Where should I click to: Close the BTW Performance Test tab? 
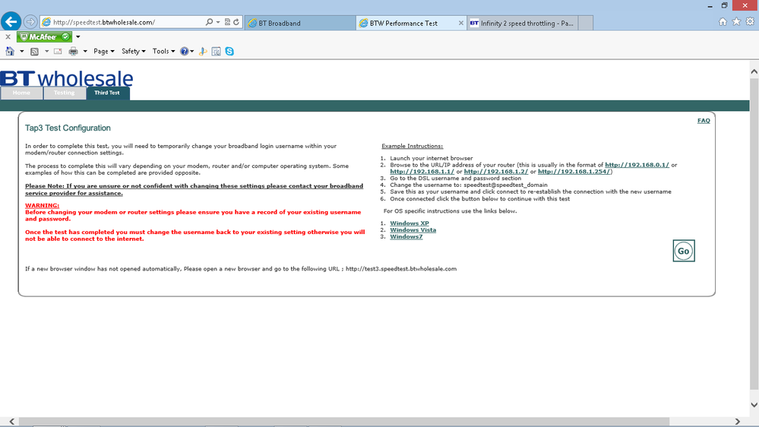461,23
